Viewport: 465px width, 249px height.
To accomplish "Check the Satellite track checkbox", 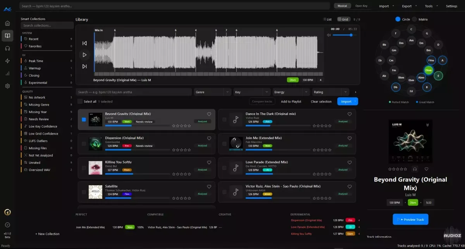I will [x=84, y=192].
